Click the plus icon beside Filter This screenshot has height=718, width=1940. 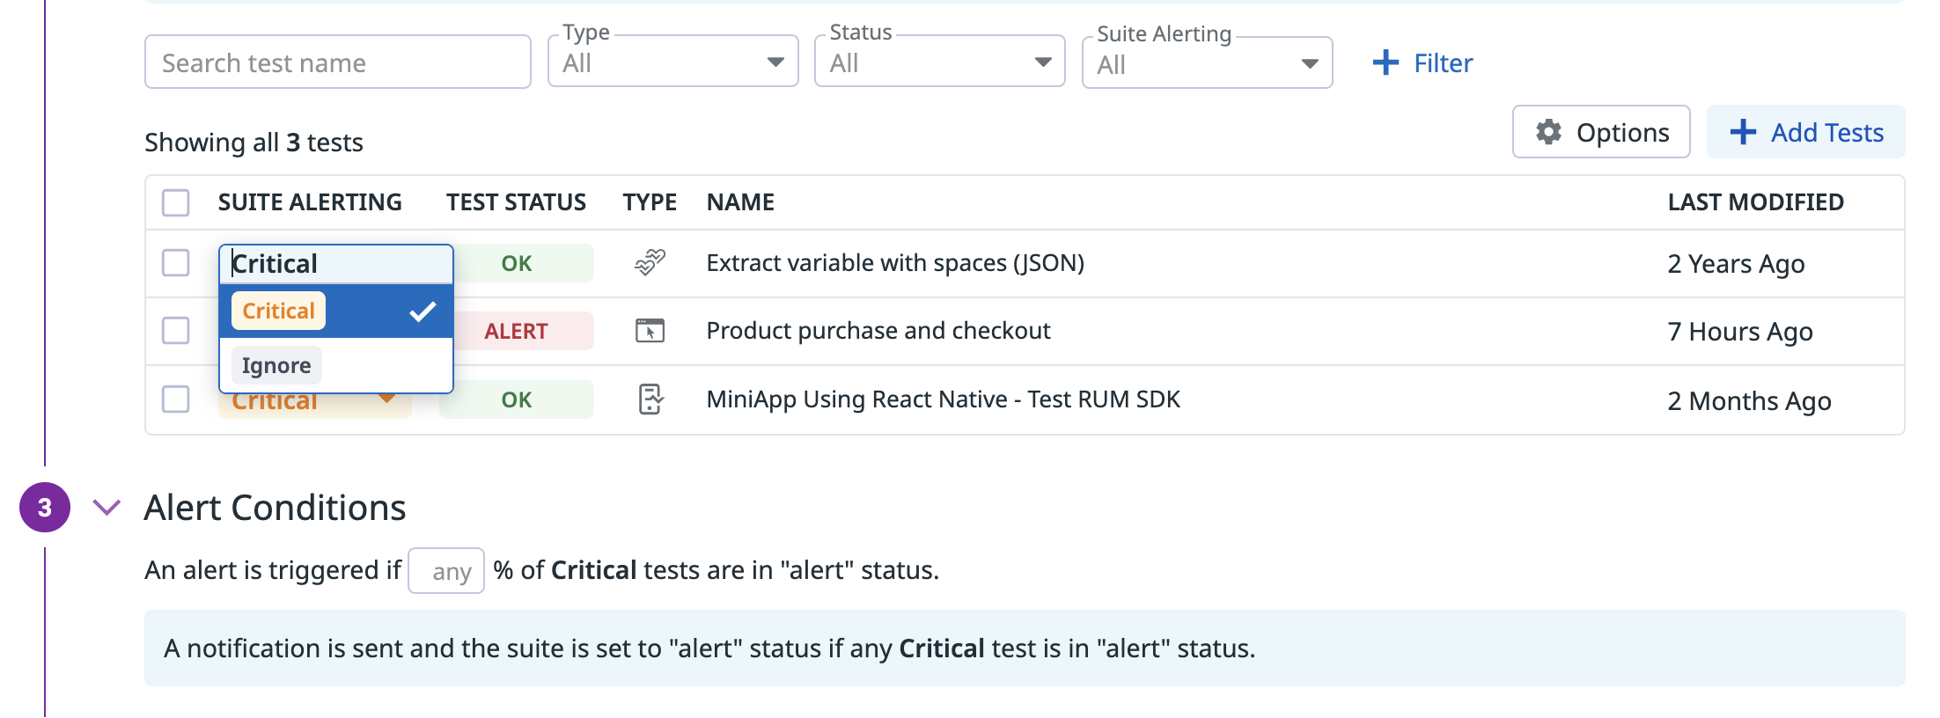(1385, 62)
